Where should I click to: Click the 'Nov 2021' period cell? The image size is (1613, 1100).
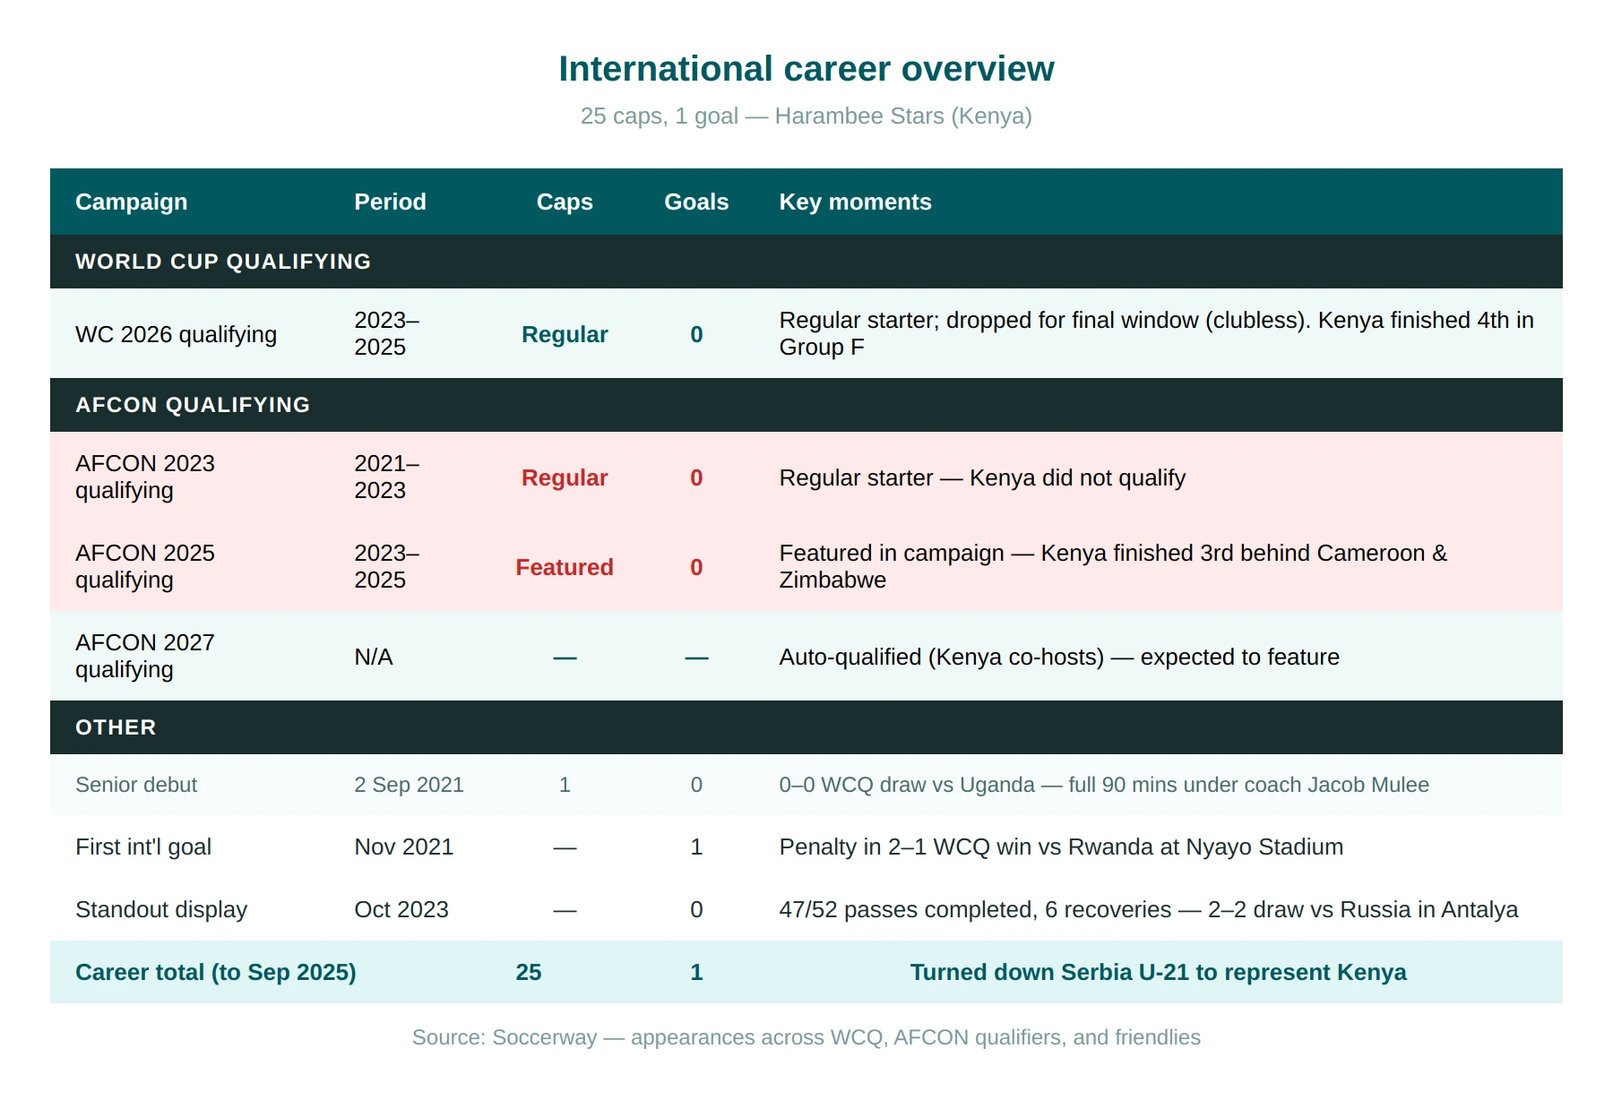(x=404, y=846)
